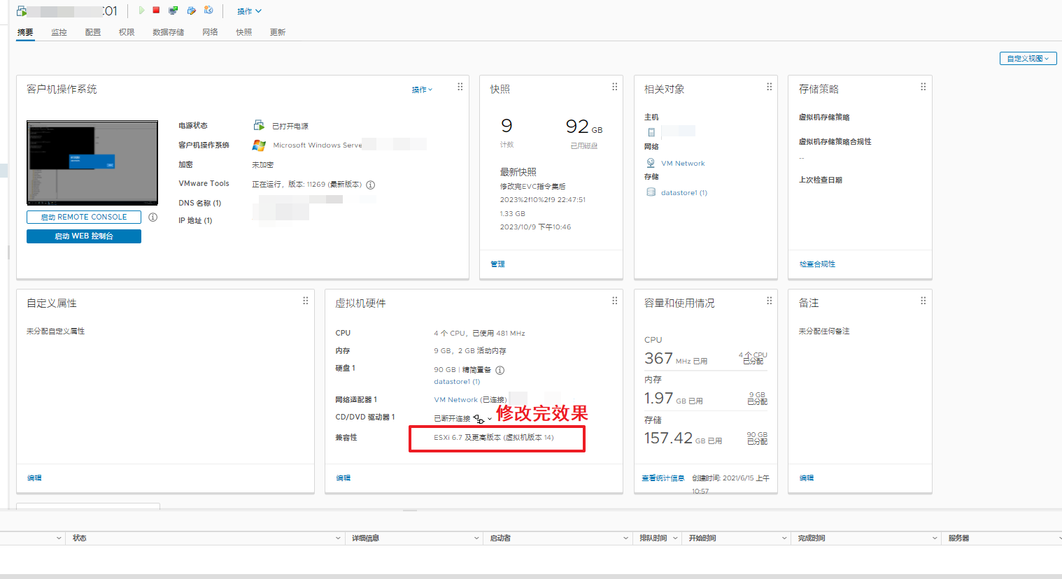The width and height of the screenshot is (1062, 579).
Task: Switch to the 网络 tab
Action: pos(210,32)
